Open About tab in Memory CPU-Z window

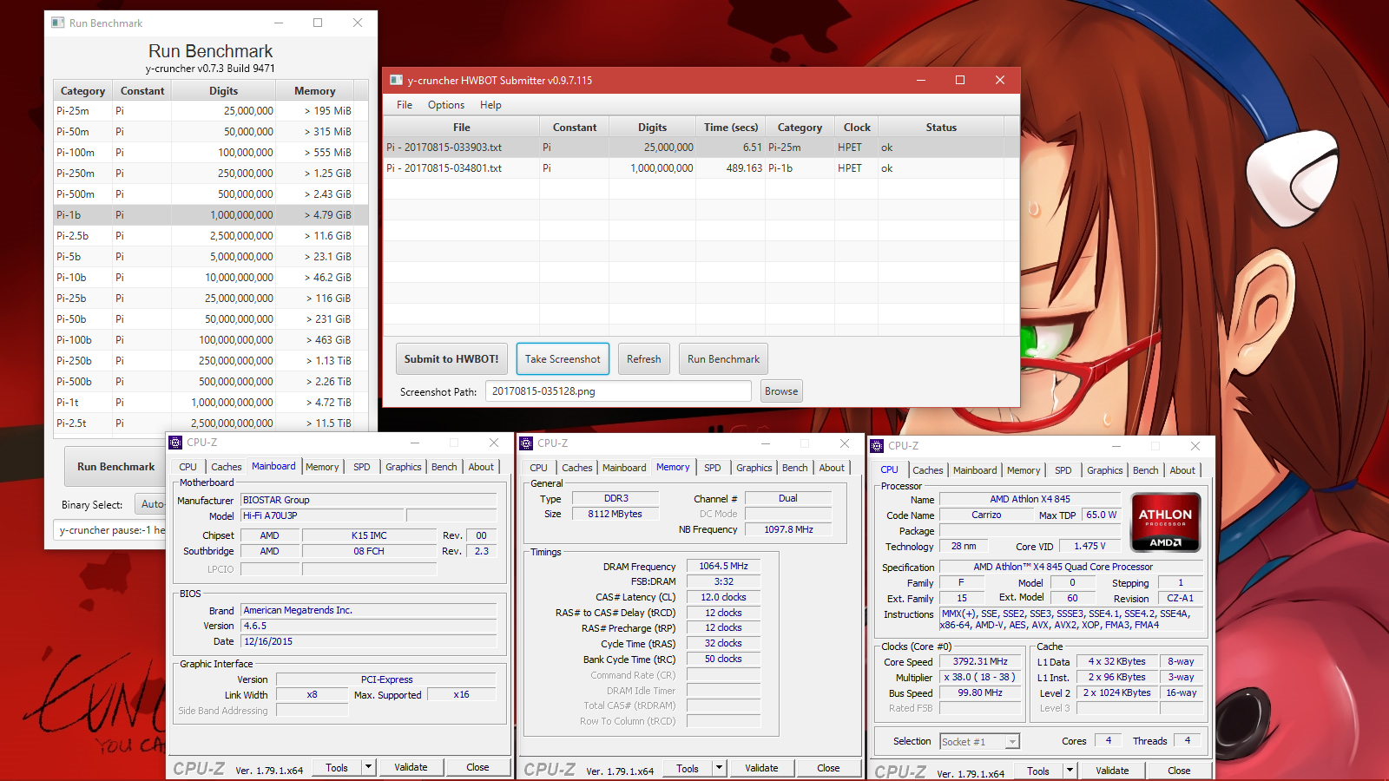point(832,468)
